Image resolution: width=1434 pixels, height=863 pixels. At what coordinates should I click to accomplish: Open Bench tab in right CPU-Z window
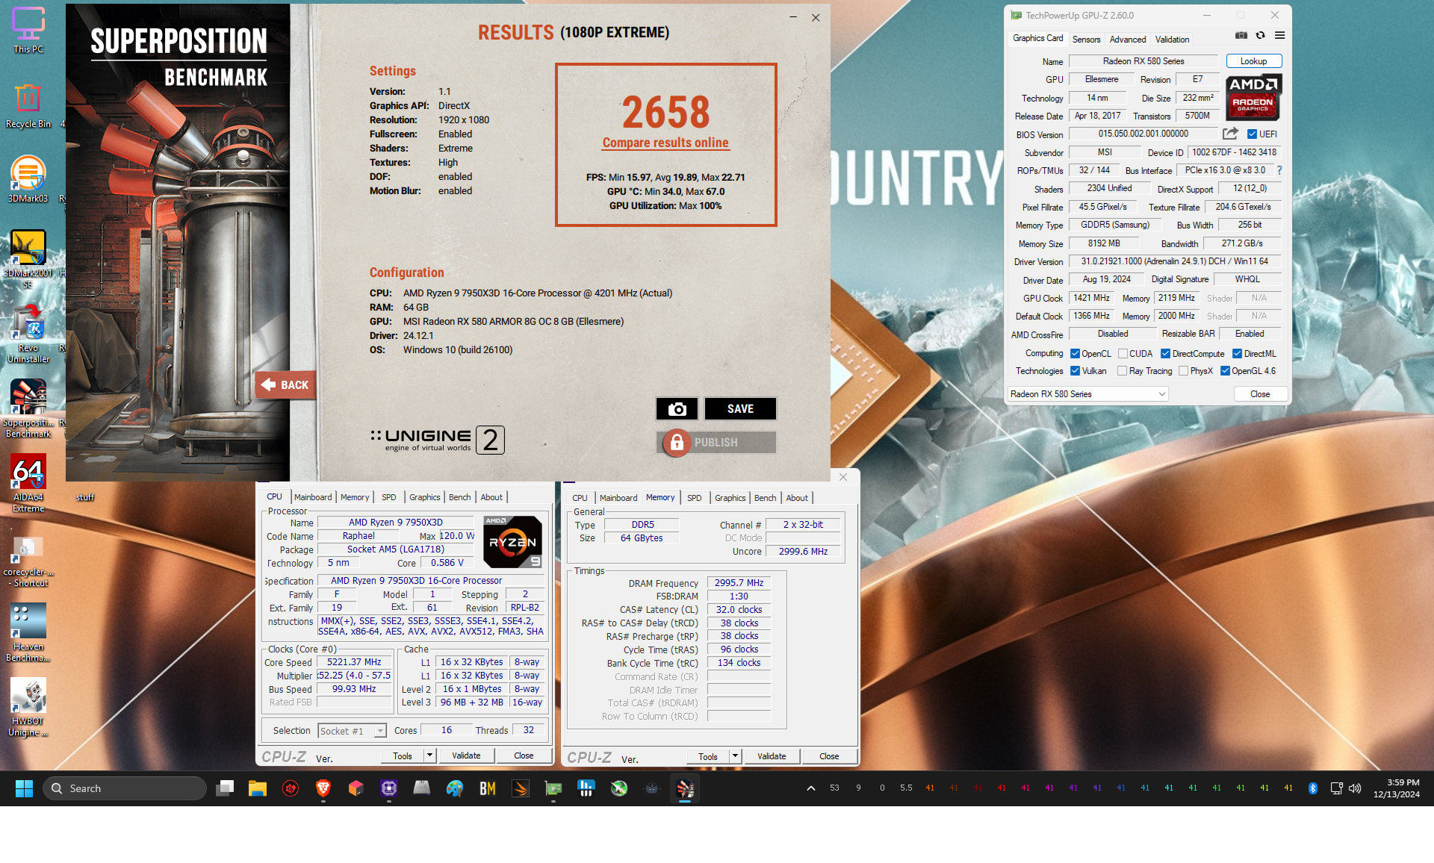(x=765, y=498)
